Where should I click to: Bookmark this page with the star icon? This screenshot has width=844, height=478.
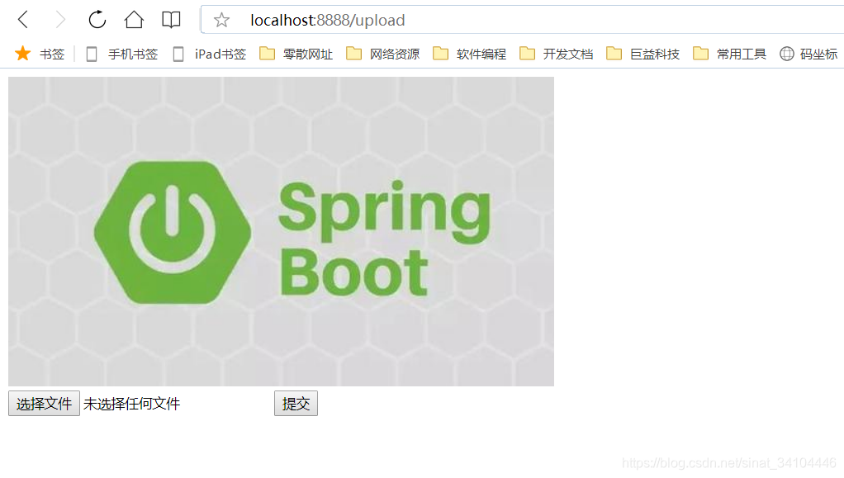coord(221,21)
